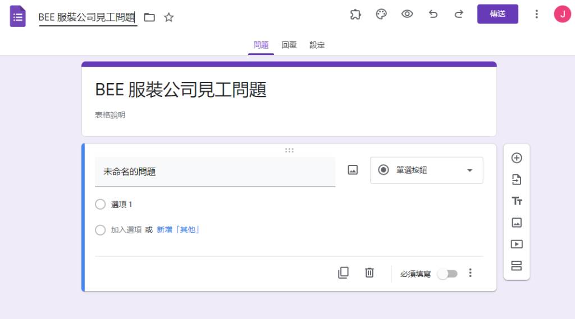Viewport: 575px width, 319px height.
Task: Customize theme with palette icon
Action: (381, 14)
